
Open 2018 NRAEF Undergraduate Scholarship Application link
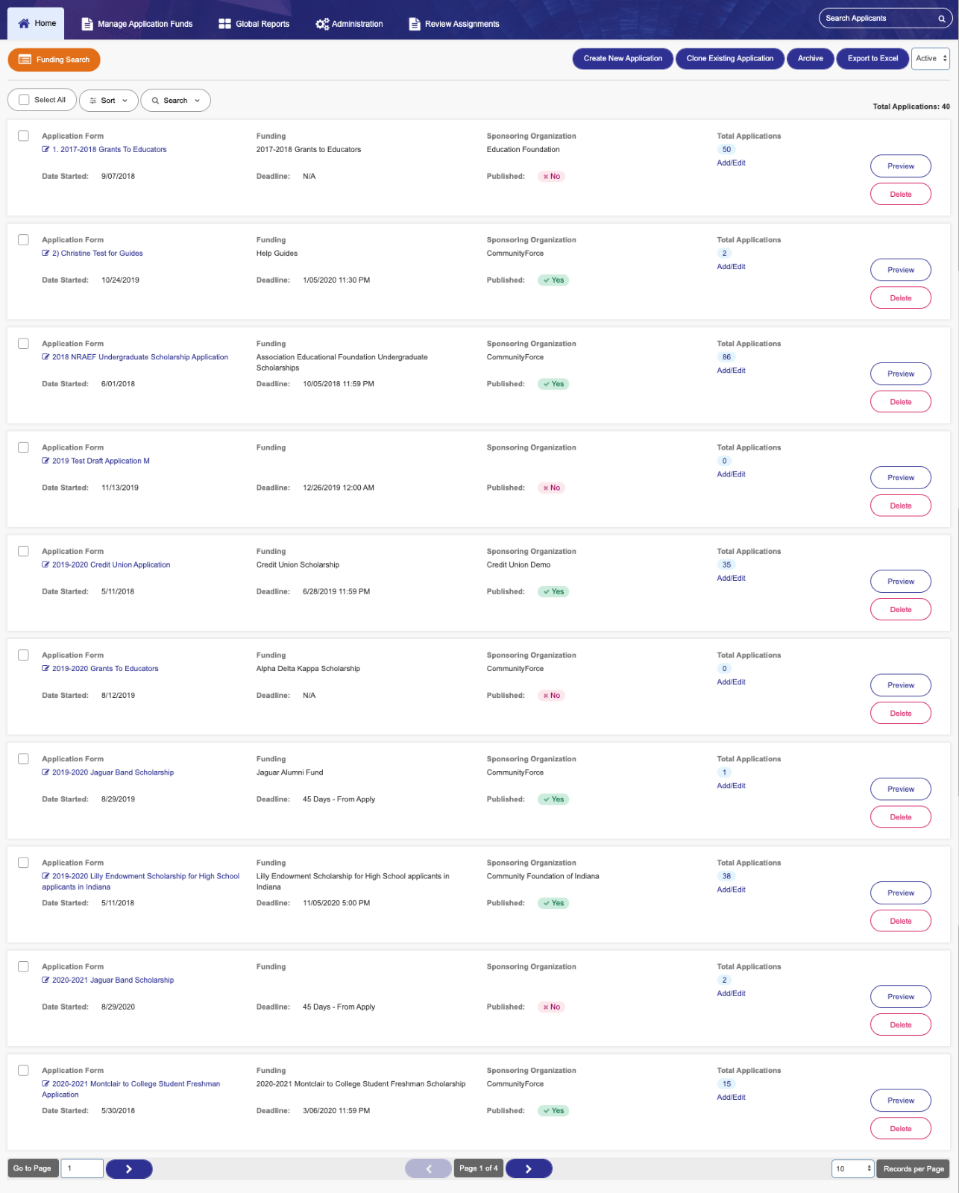(x=140, y=357)
